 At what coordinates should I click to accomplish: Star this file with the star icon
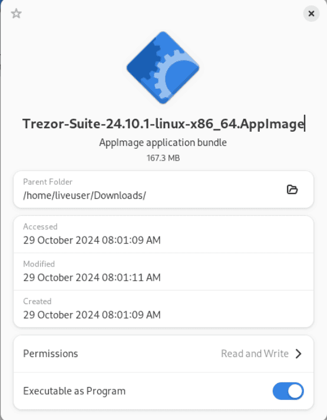point(16,14)
